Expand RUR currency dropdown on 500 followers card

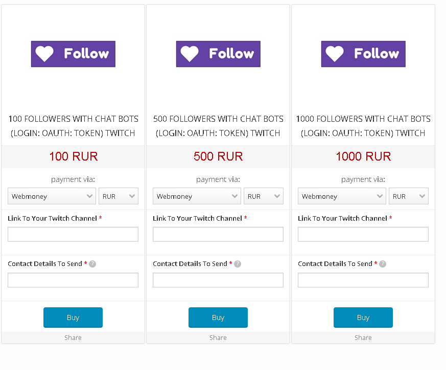coord(264,196)
